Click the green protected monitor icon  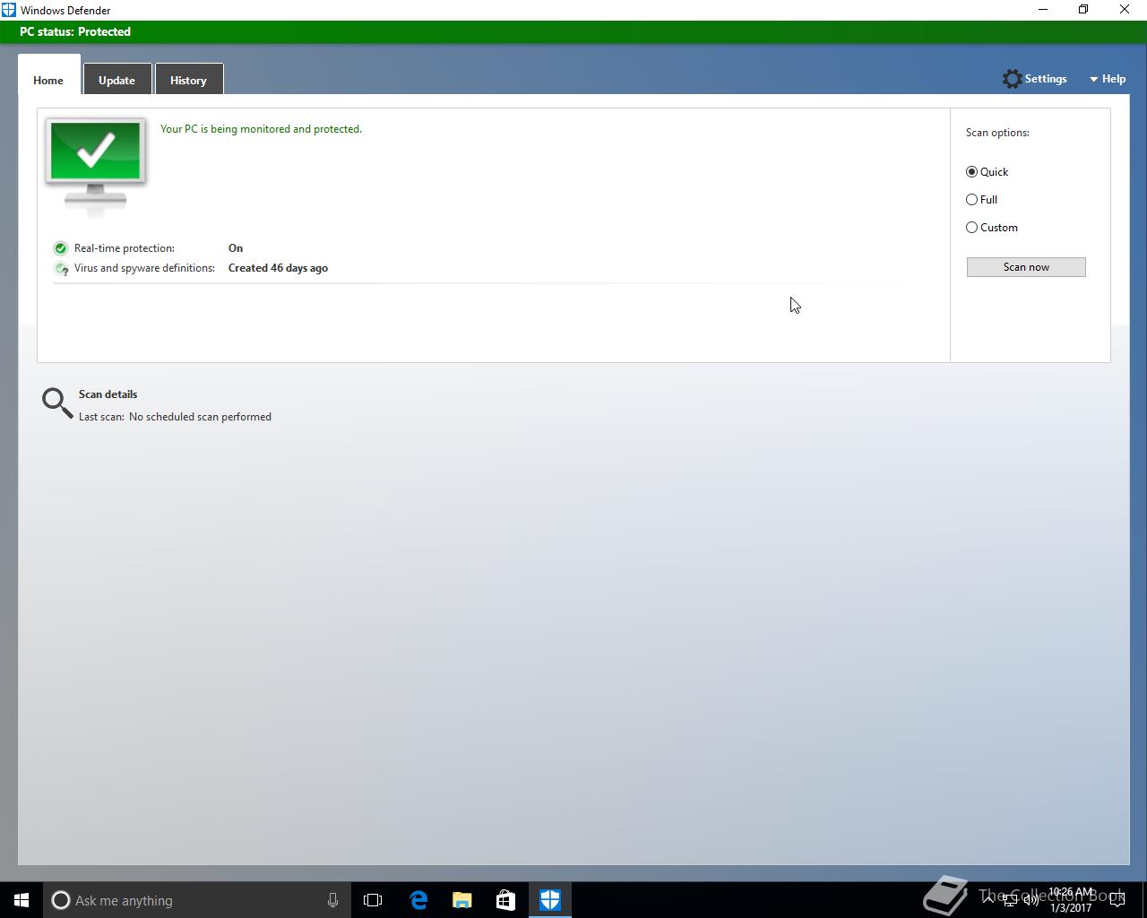coord(96,166)
